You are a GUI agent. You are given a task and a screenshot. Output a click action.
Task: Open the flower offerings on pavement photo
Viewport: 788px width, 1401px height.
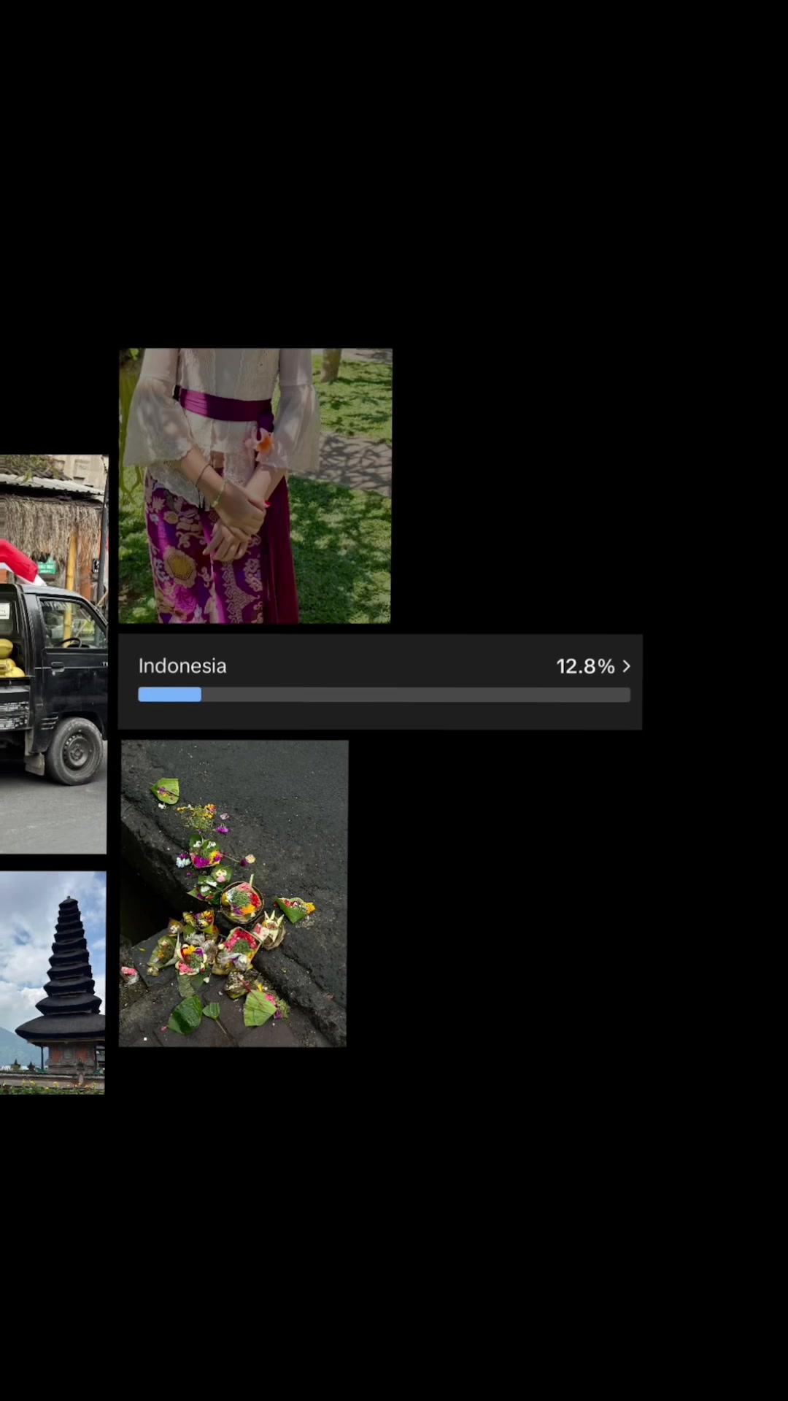[x=233, y=894]
